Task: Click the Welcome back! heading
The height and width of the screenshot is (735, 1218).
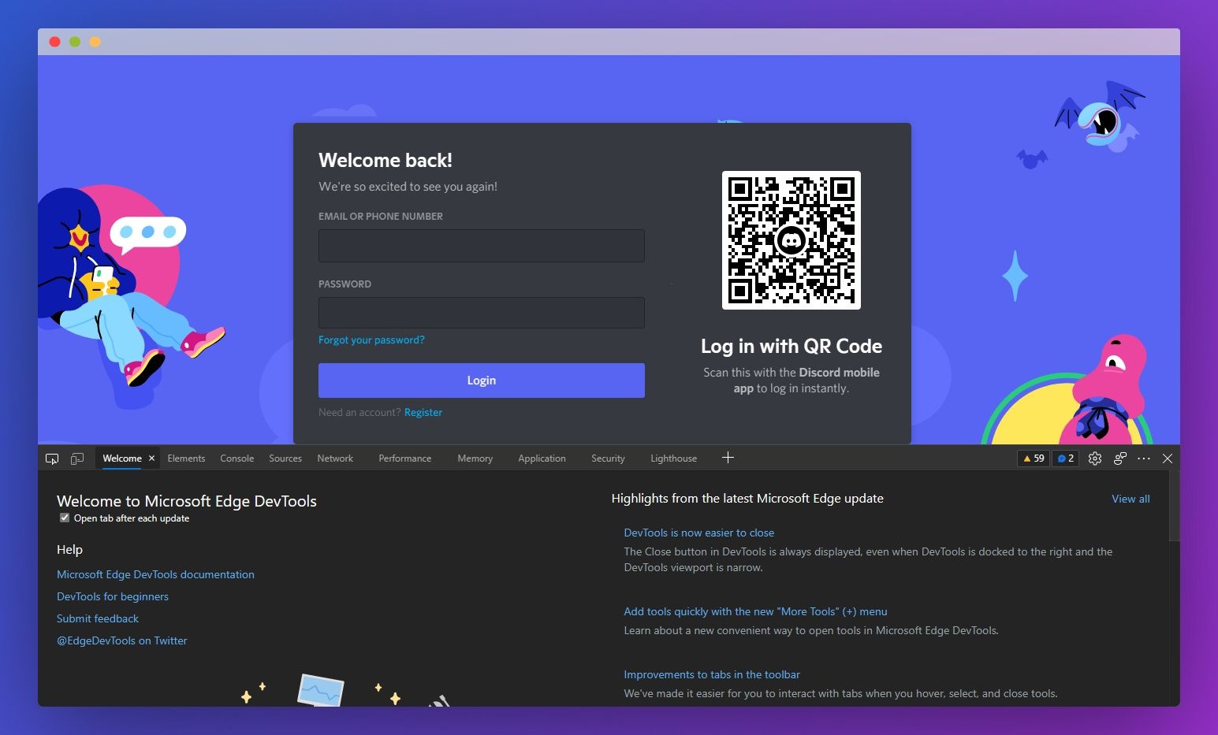Action: click(386, 161)
